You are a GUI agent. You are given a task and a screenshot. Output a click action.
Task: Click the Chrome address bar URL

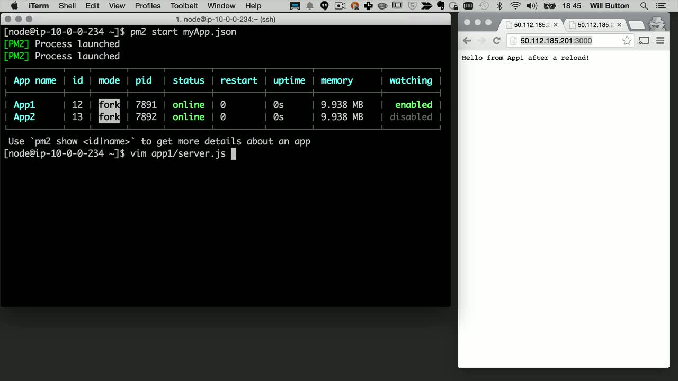click(x=556, y=41)
